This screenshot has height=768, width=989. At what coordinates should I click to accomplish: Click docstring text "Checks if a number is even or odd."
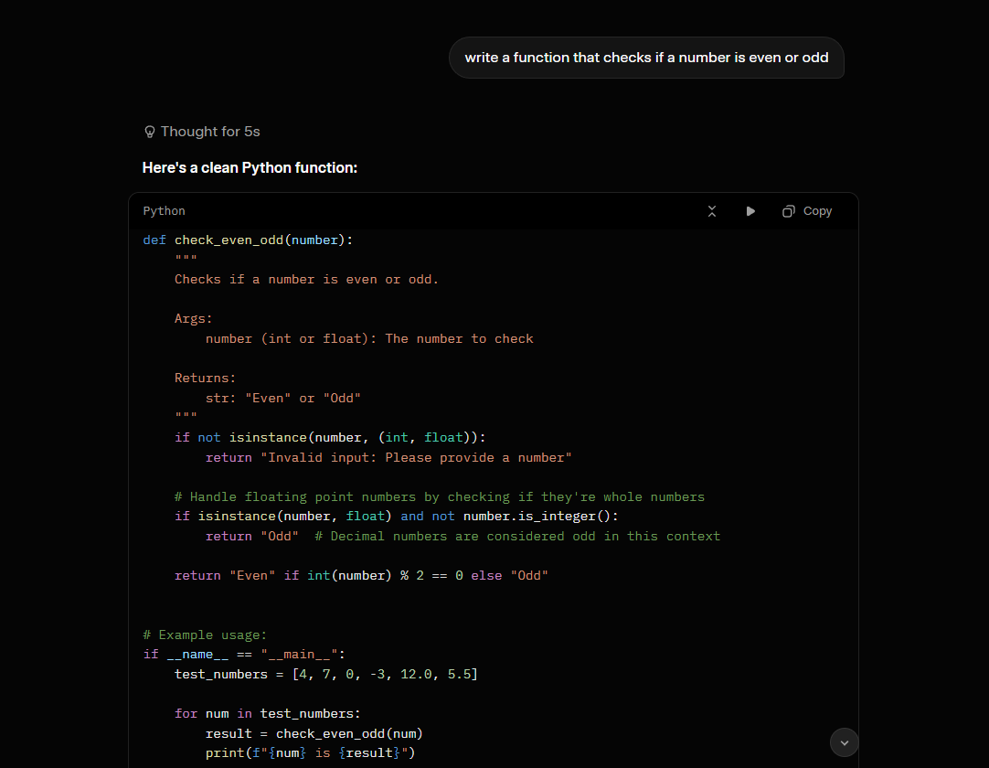click(x=306, y=280)
